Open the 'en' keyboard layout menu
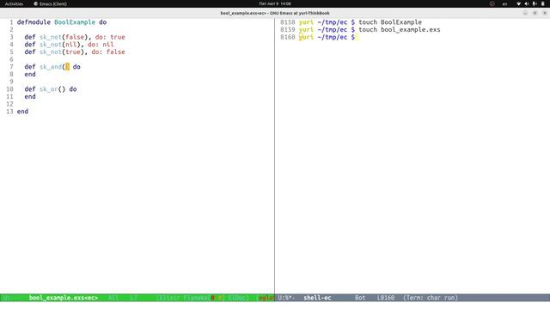The width and height of the screenshot is (550, 309). 504,3
